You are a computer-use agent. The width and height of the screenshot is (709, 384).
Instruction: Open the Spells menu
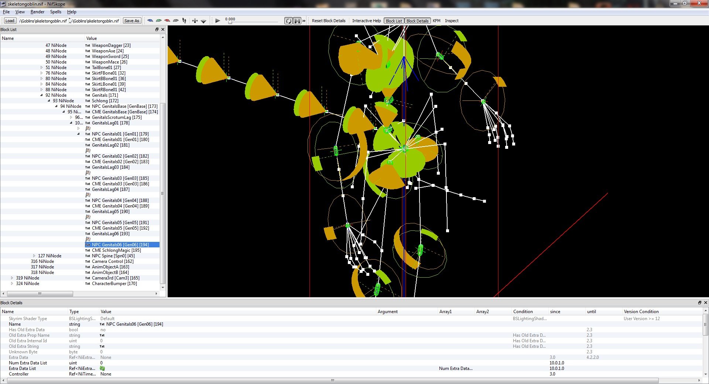pos(56,12)
